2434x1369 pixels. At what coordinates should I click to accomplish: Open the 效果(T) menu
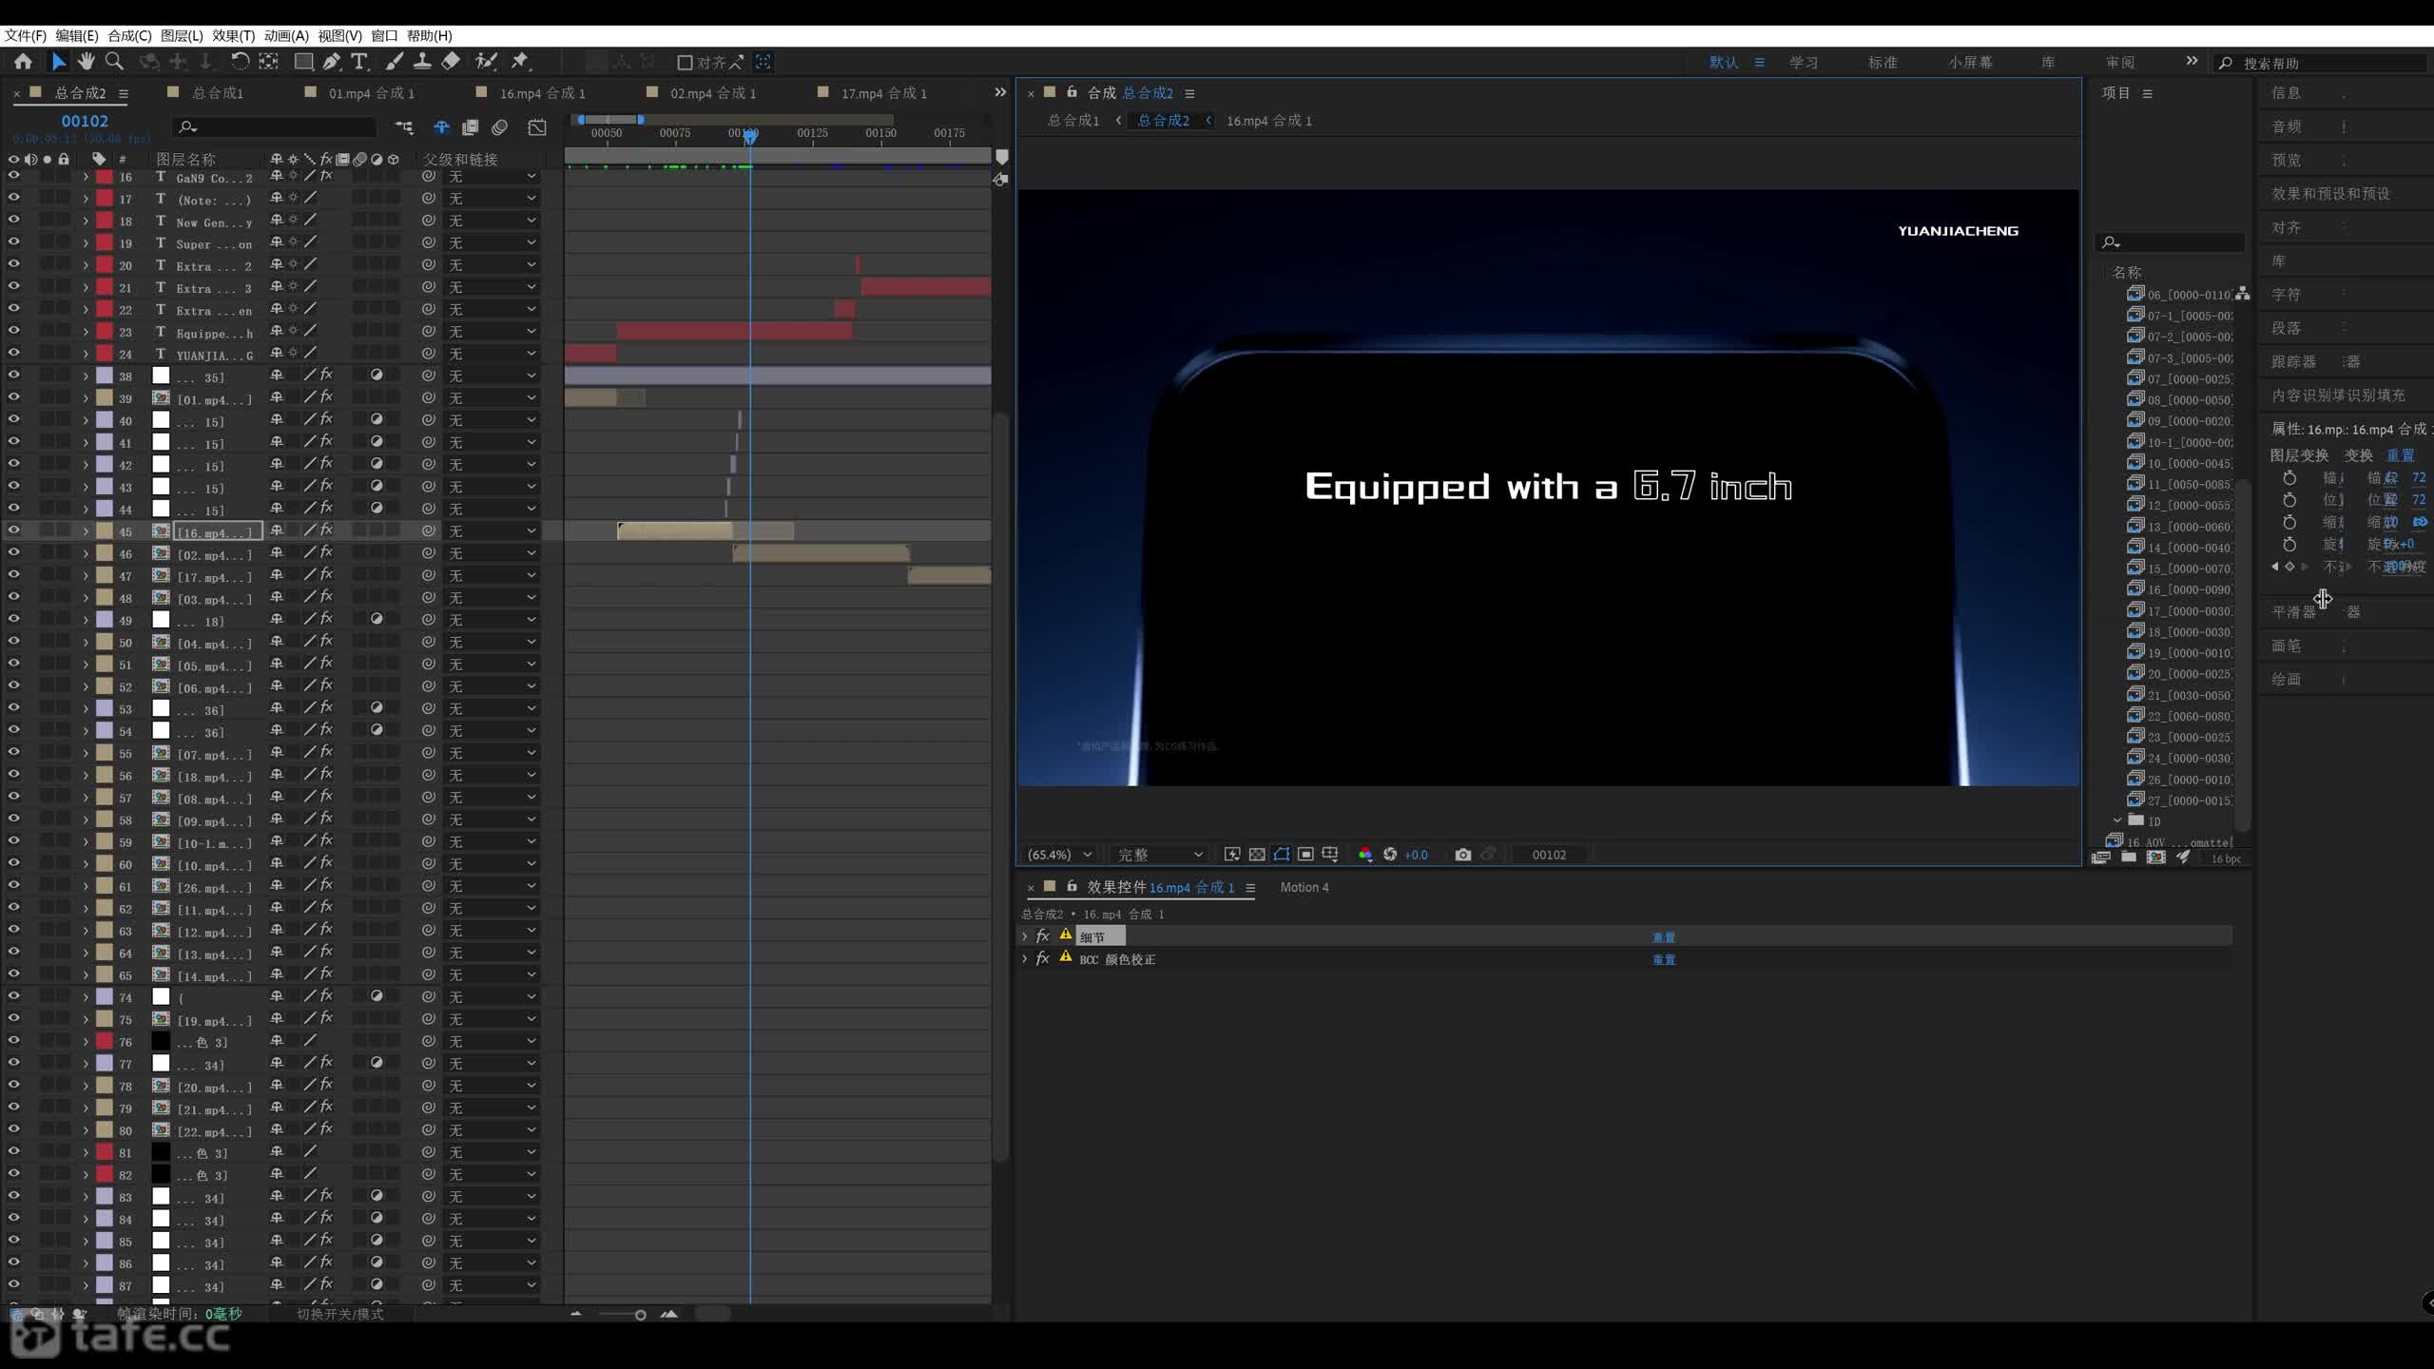click(233, 36)
